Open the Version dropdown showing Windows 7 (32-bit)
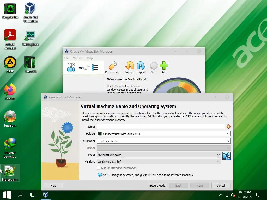 click(x=159, y=161)
